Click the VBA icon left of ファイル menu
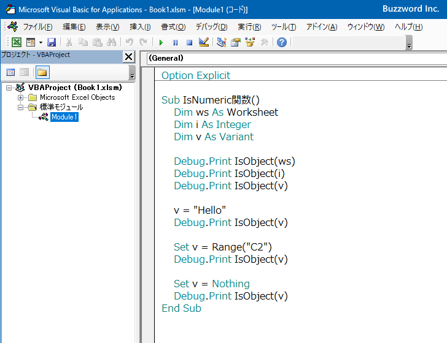447x343 pixels. (12, 27)
